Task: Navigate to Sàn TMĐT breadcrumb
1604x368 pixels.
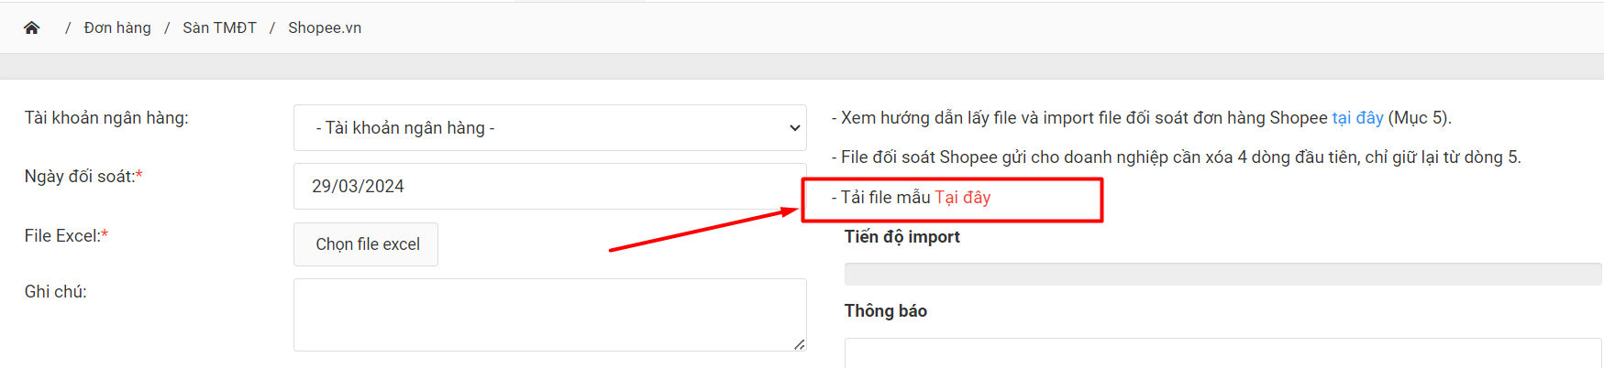Action: [x=219, y=27]
